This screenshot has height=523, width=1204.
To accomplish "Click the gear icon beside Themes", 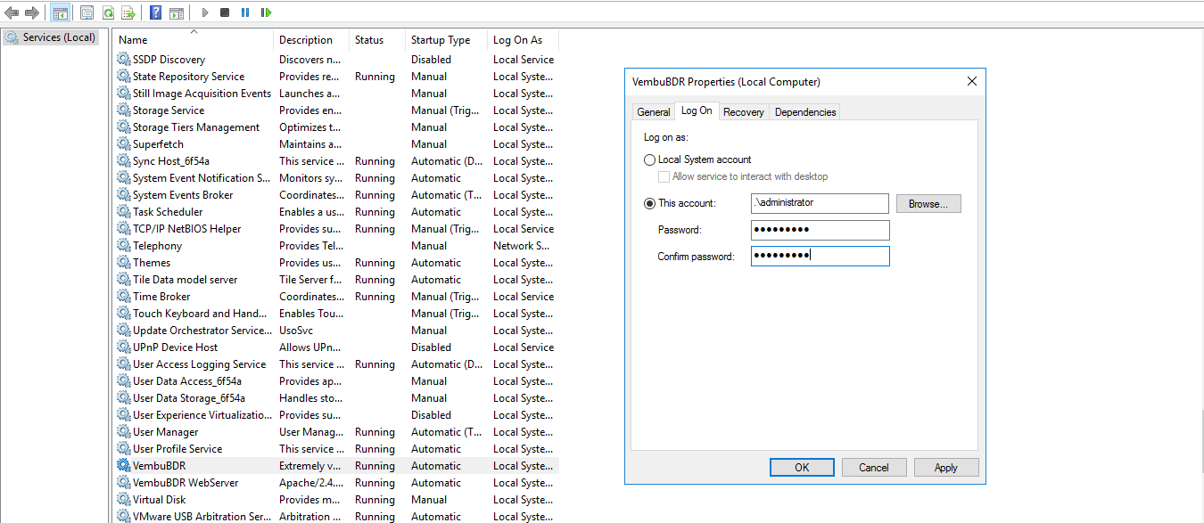I will coord(124,263).
